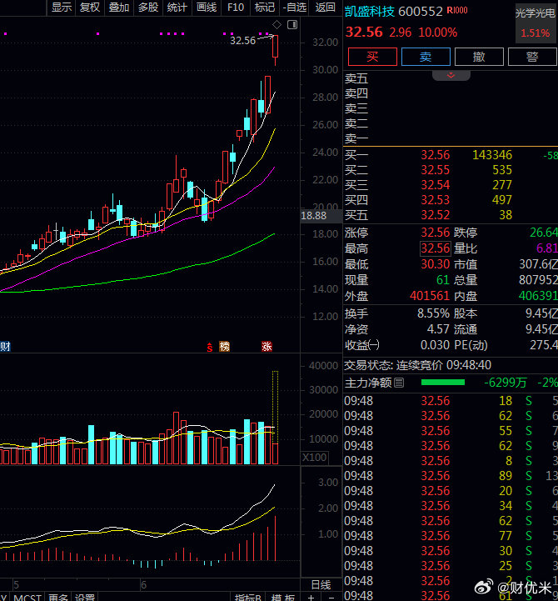Click the 涨 limit-up badge icon
The height and width of the screenshot is (601, 558).
tap(267, 347)
